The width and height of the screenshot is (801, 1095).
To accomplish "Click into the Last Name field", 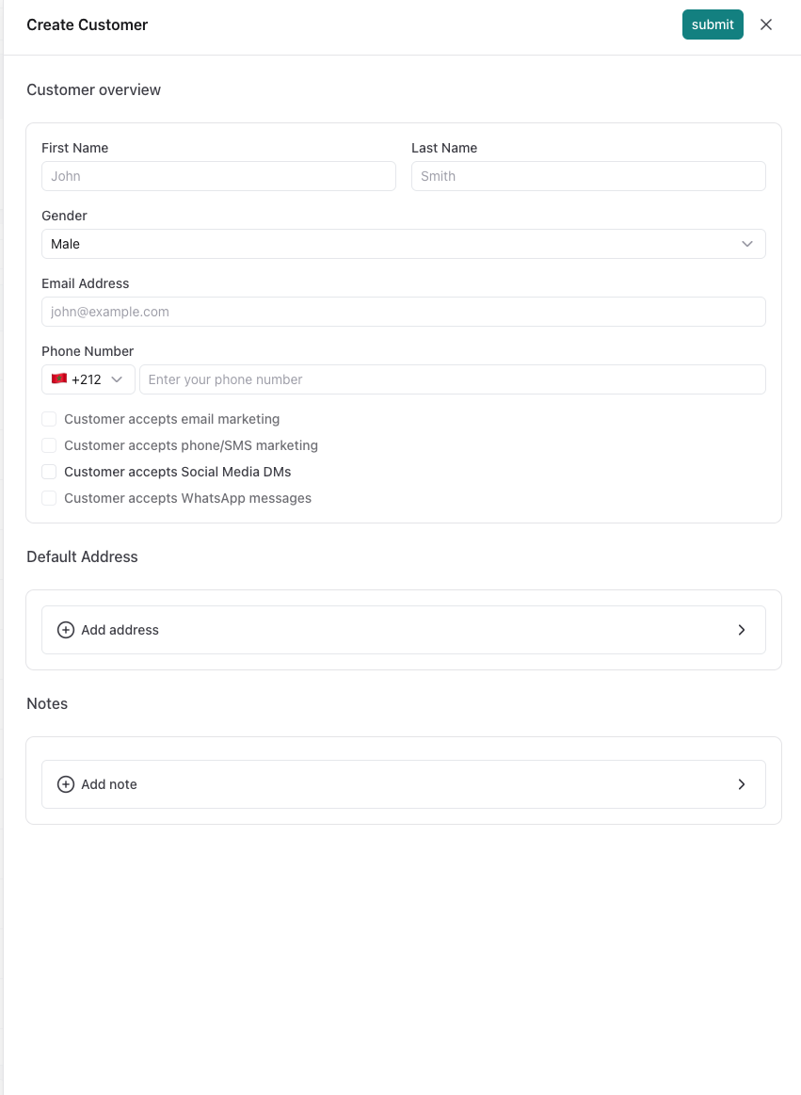I will (588, 176).
